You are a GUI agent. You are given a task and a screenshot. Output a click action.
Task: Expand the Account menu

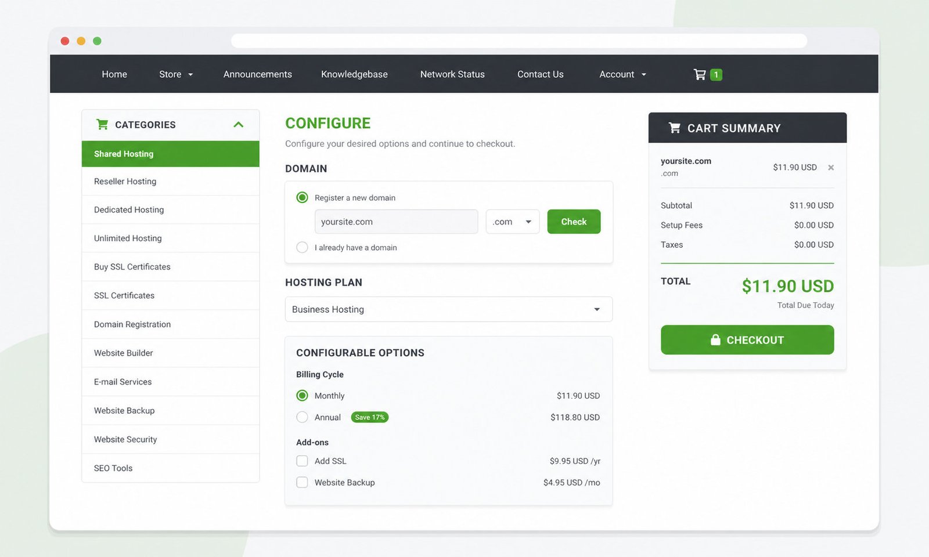click(x=622, y=74)
